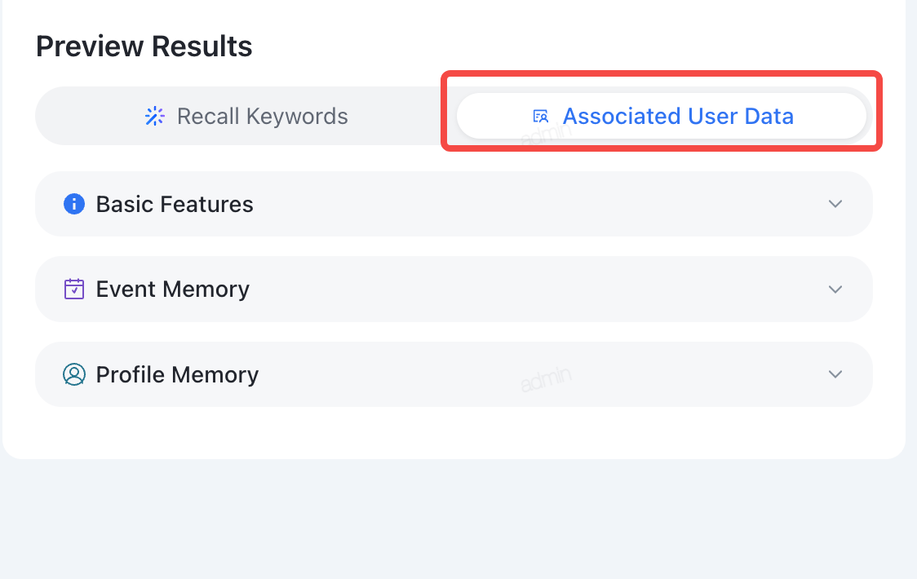The height and width of the screenshot is (579, 917).
Task: Open the Profile Memory collapsible section row
Action: pos(454,374)
